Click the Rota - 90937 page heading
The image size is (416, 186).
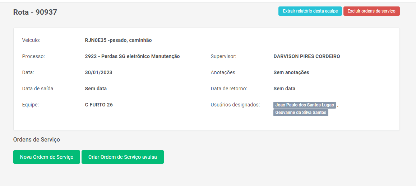coord(35,12)
